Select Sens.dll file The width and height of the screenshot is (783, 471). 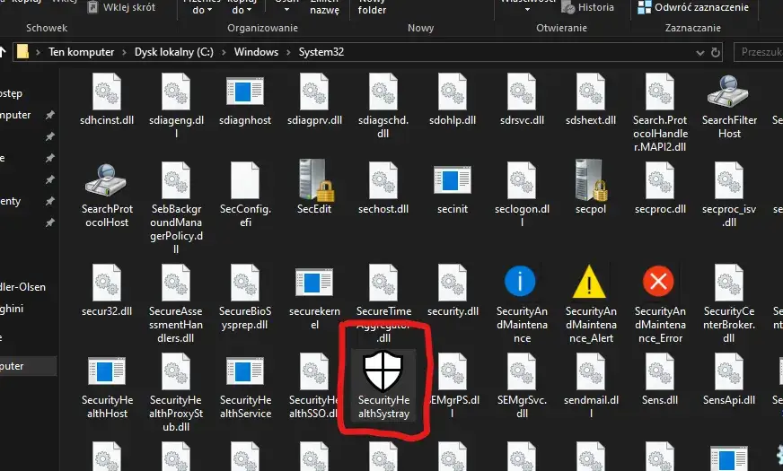(660, 379)
